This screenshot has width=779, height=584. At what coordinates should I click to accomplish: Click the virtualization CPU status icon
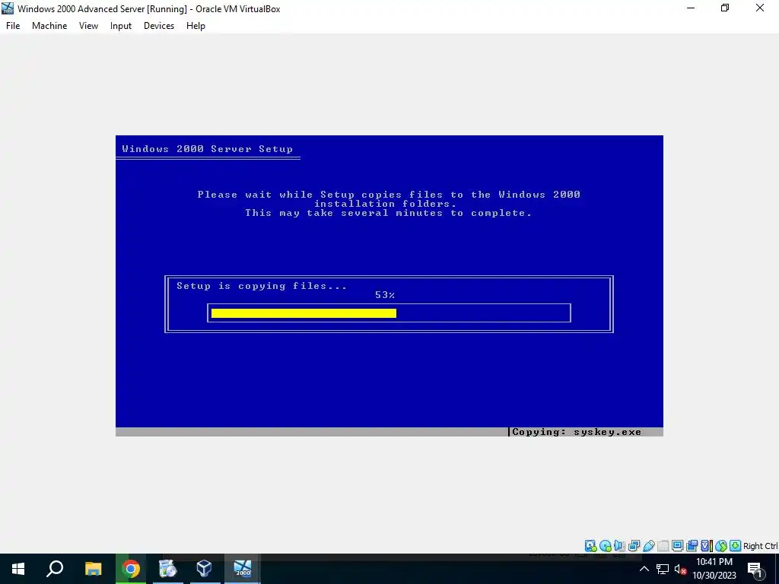coord(706,546)
